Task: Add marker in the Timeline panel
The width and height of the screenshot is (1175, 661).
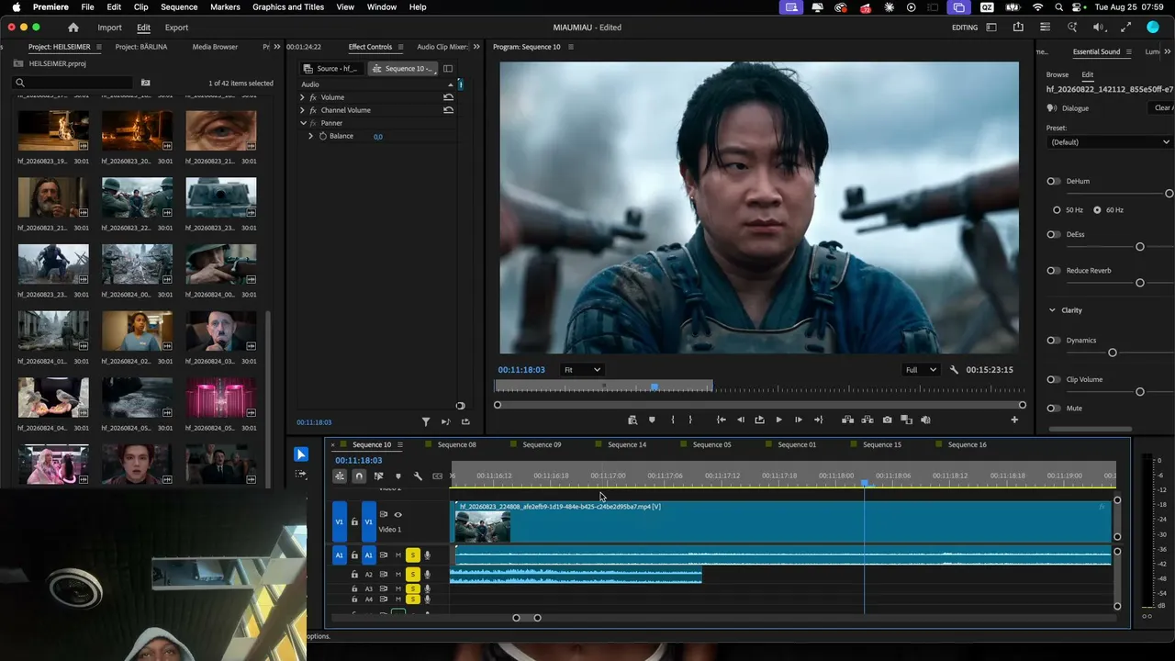Action: coord(397,476)
